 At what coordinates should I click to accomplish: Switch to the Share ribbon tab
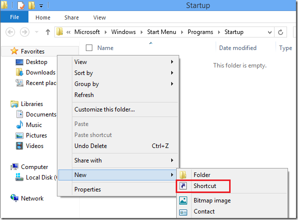tap(71, 17)
